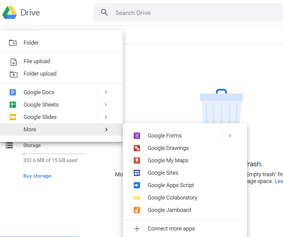Click the Google Apps Script arrow icon

click(137, 185)
